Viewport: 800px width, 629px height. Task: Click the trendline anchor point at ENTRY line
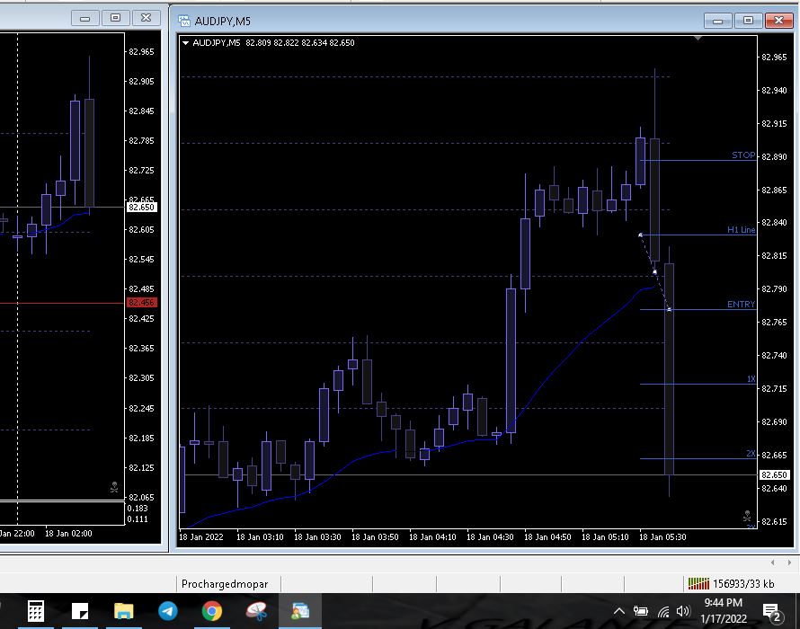(x=669, y=310)
